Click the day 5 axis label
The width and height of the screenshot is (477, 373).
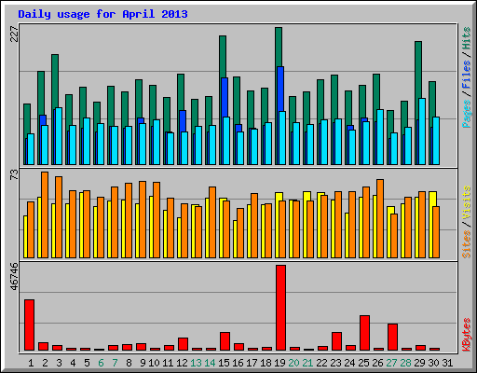coord(87,363)
